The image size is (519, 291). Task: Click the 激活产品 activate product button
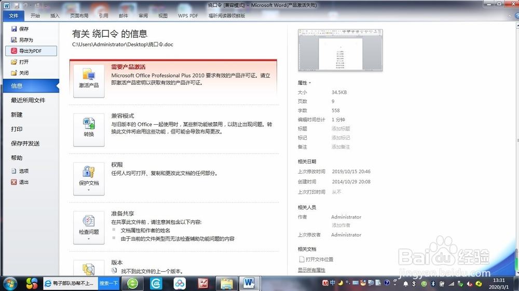point(89,81)
